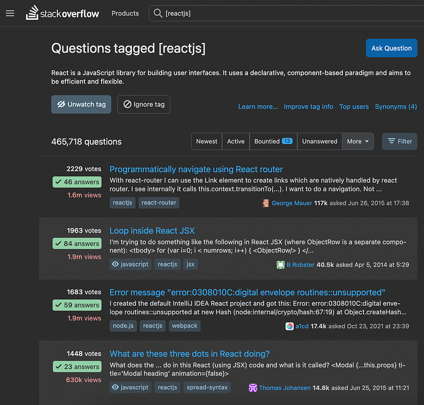
Task: Click watched javascript tag under three dots question
Action: tap(130, 387)
